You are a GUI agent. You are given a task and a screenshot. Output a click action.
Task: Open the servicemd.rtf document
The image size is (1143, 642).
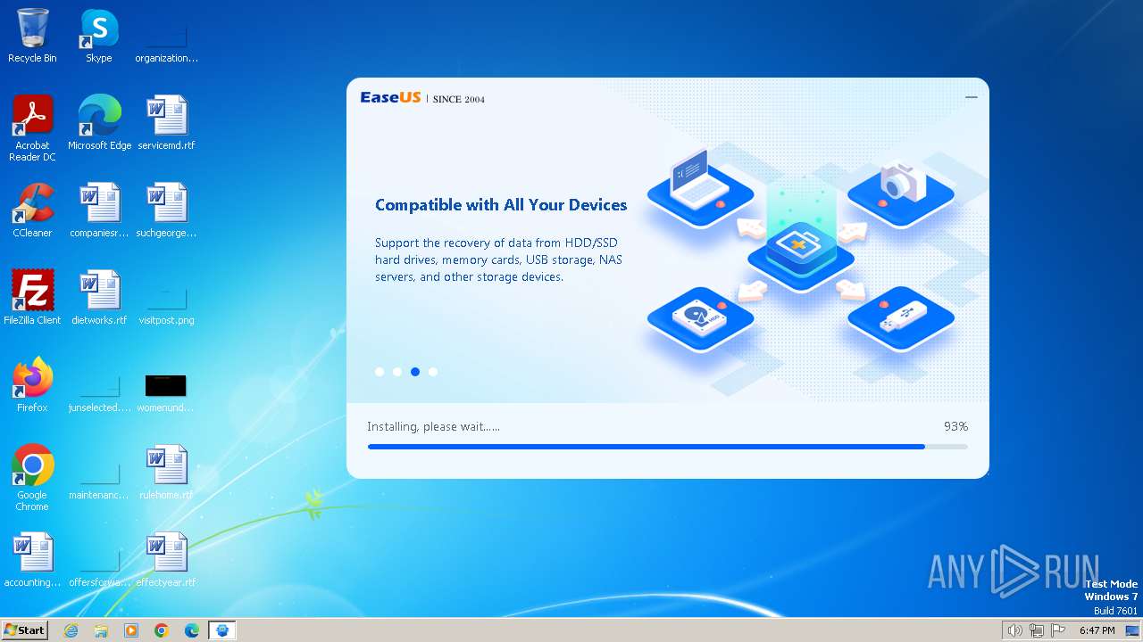pos(166,123)
